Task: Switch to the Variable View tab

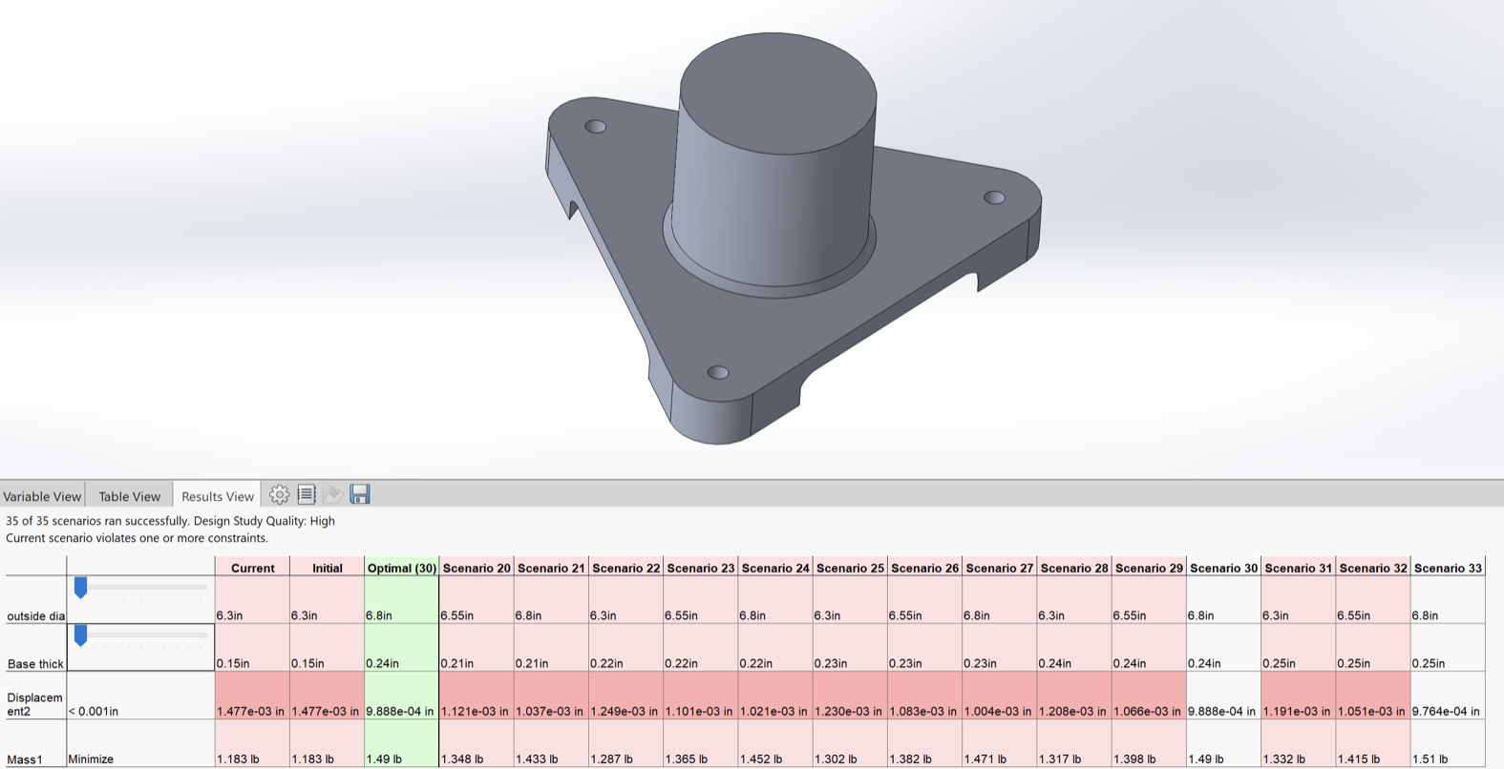Action: (x=42, y=496)
